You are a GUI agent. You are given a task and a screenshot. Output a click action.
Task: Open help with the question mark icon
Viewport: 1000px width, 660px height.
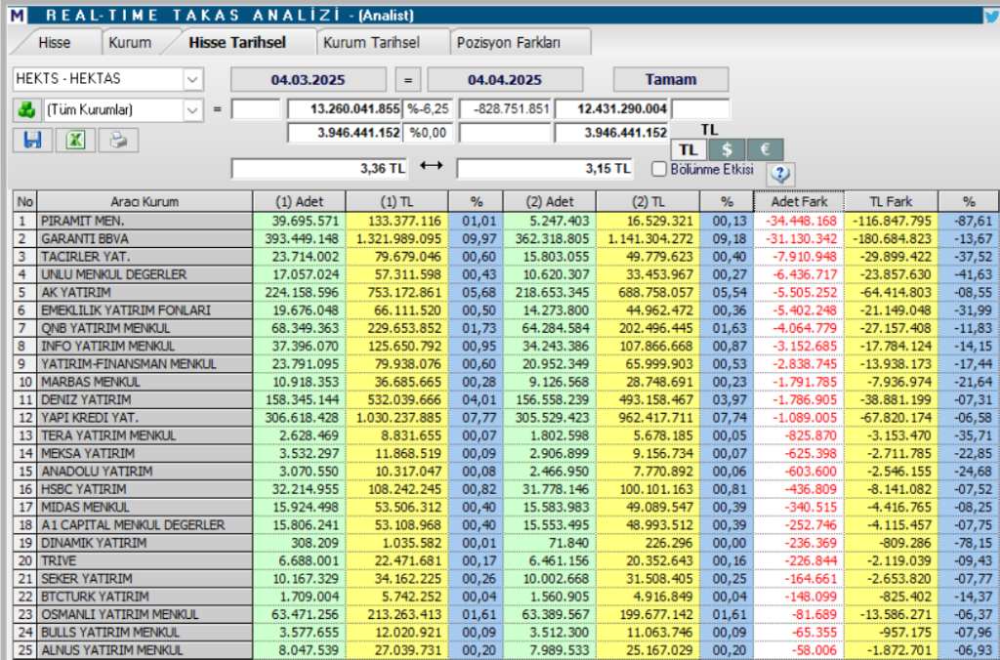(780, 173)
